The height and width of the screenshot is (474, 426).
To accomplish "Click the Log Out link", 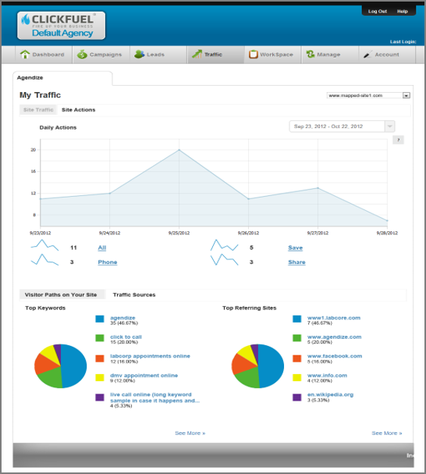I will pyautogui.click(x=378, y=11).
